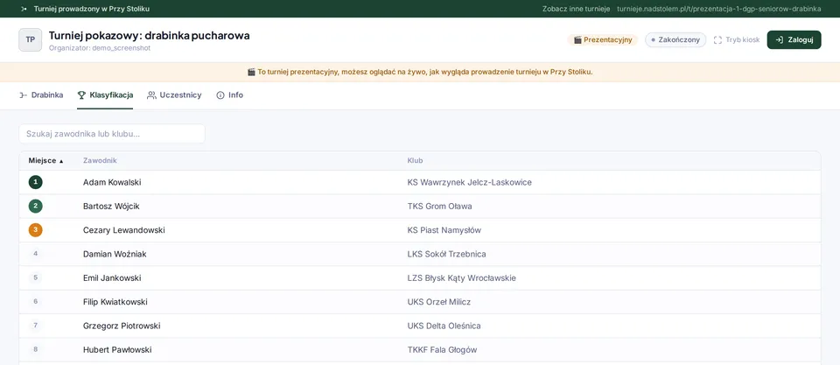
Task: Select player Hubert Pawłowski
Action: [x=117, y=349]
